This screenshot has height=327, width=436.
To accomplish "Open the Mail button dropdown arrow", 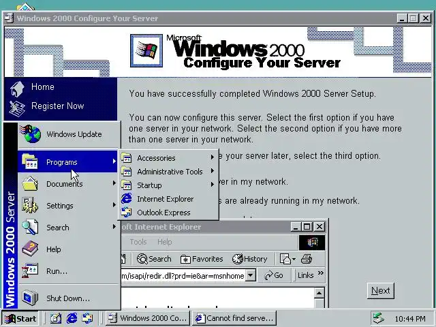I will tap(294, 259).
